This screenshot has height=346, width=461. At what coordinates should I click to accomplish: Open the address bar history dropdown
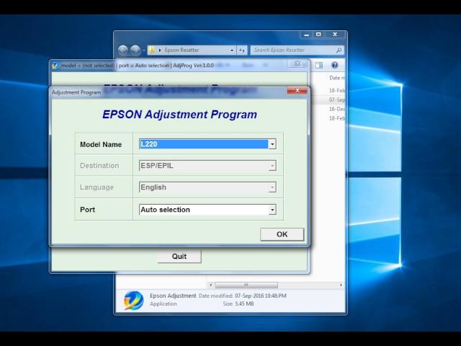[x=232, y=50]
